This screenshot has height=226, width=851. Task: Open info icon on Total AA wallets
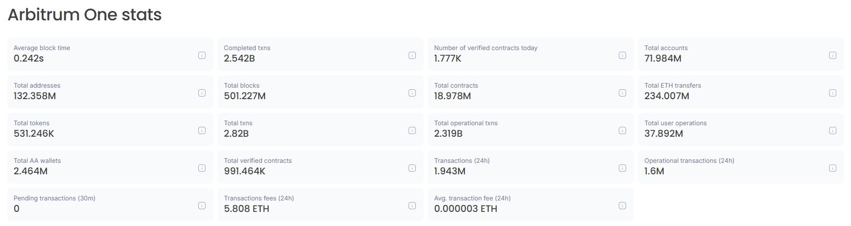(202, 168)
